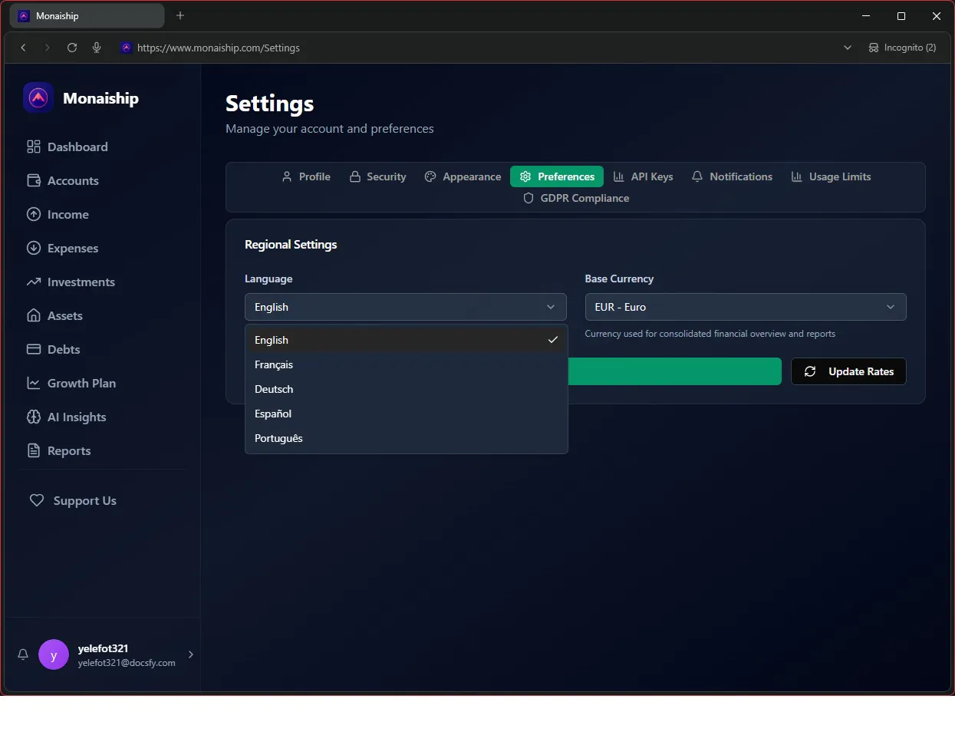Go forward in the browser

48,48
